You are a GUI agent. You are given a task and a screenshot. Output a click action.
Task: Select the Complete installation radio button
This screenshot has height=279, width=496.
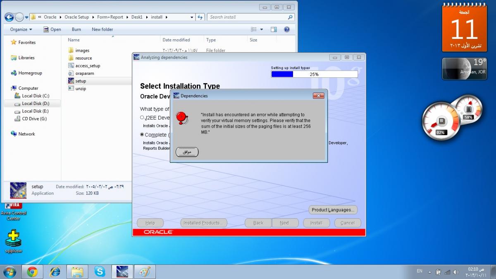point(142,135)
